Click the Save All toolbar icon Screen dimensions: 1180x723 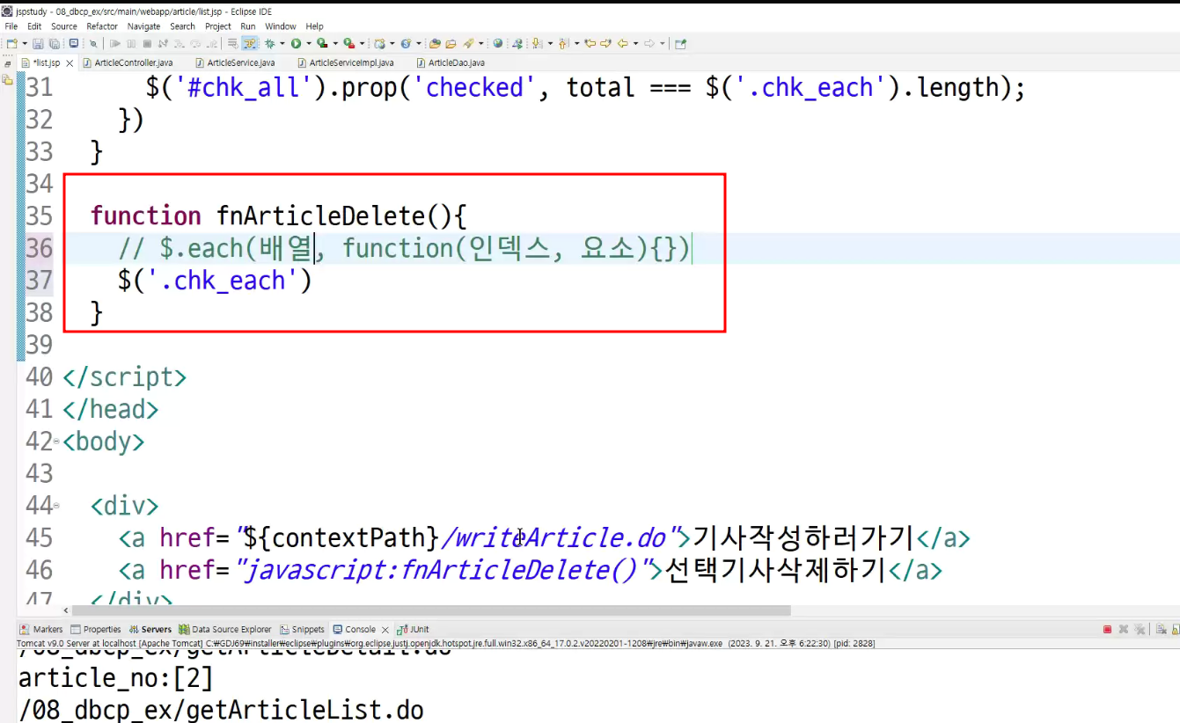tap(54, 43)
